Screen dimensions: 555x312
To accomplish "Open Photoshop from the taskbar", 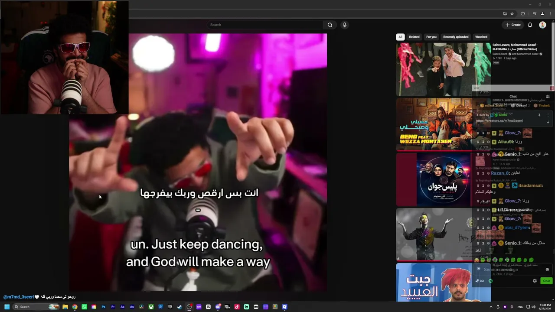I will [x=103, y=307].
